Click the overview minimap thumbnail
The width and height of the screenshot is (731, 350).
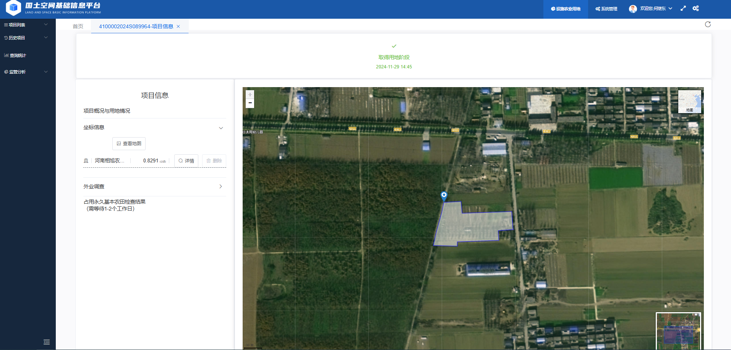point(678,331)
